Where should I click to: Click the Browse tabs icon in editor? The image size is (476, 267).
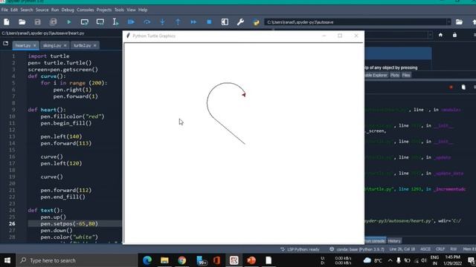[x=5, y=44]
